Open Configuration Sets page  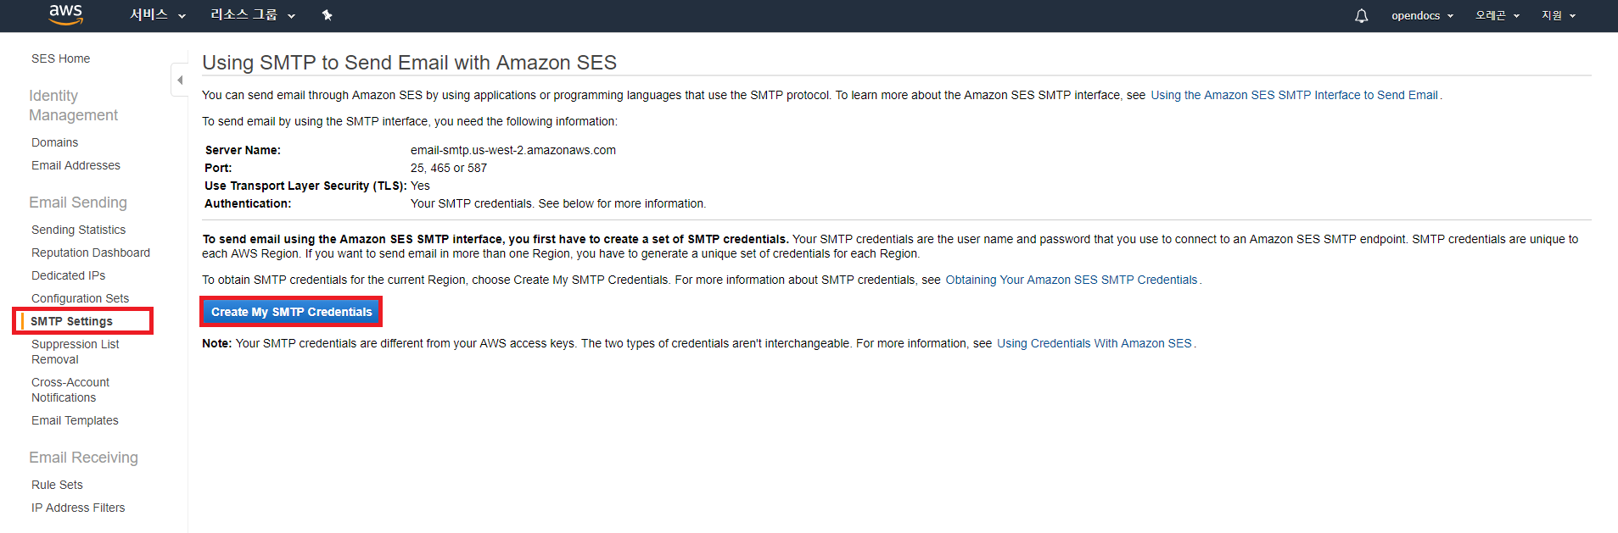pos(80,298)
